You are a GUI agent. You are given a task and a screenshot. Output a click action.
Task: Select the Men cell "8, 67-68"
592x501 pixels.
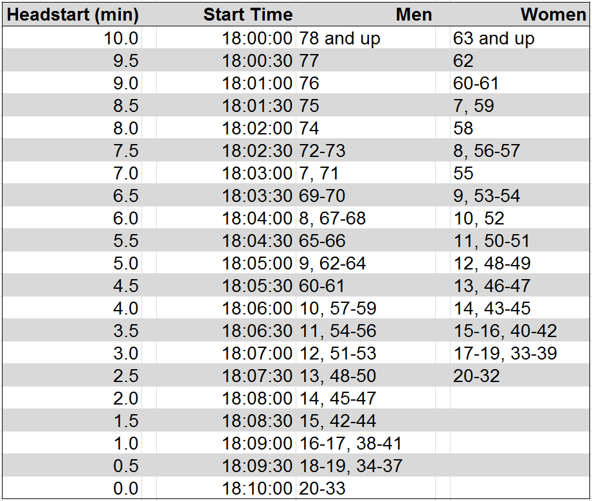[332, 219]
